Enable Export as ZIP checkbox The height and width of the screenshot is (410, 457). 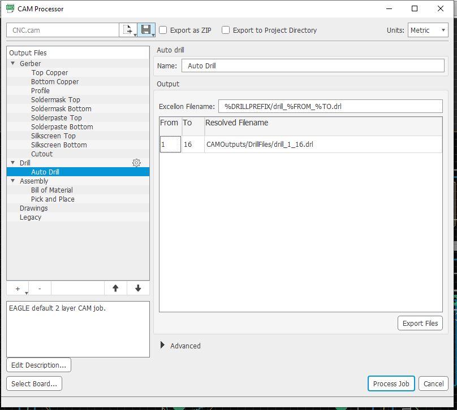click(163, 30)
